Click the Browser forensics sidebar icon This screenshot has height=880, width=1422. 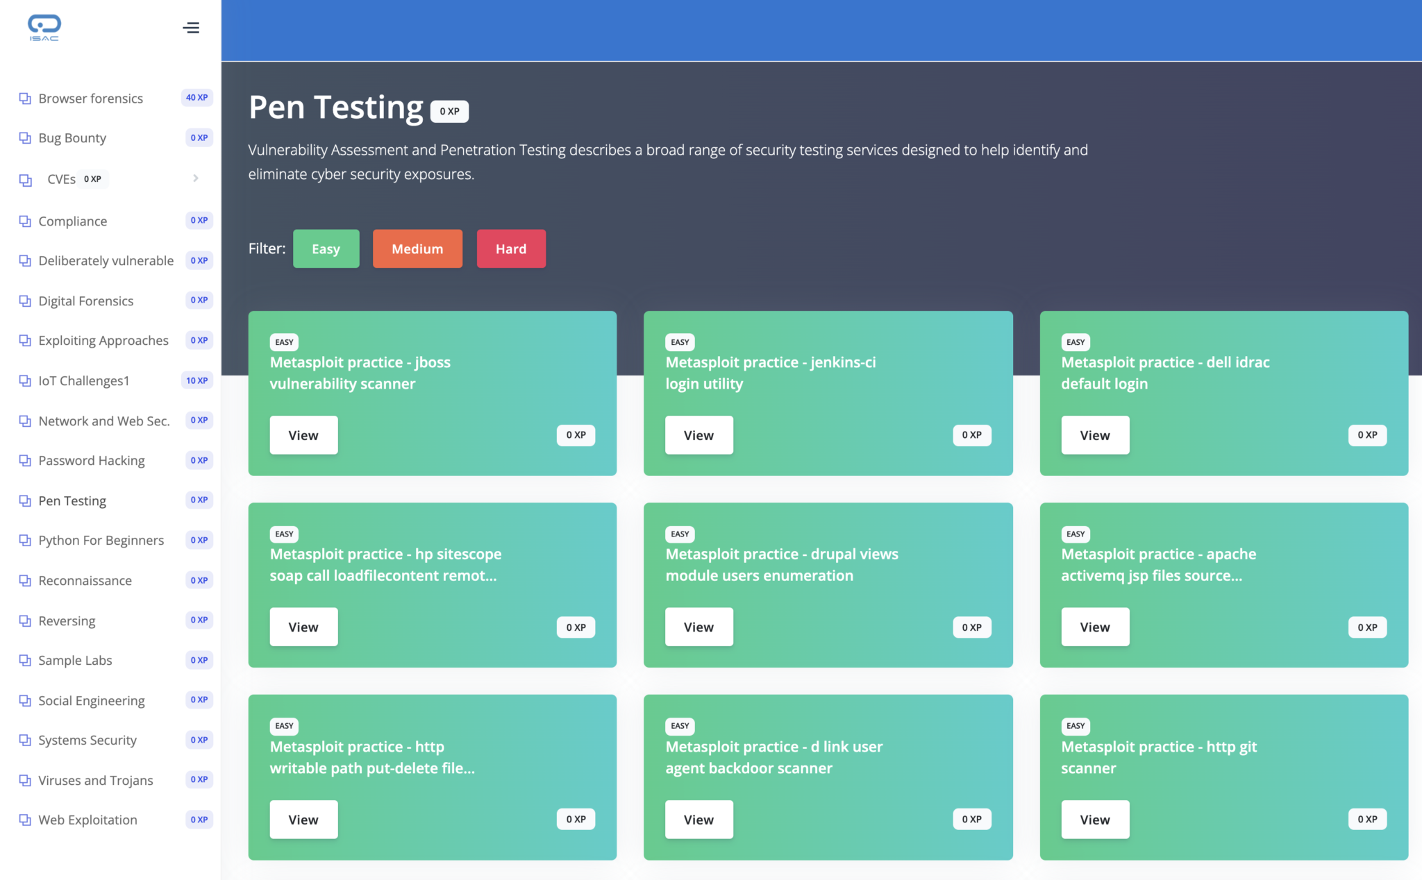pos(25,99)
